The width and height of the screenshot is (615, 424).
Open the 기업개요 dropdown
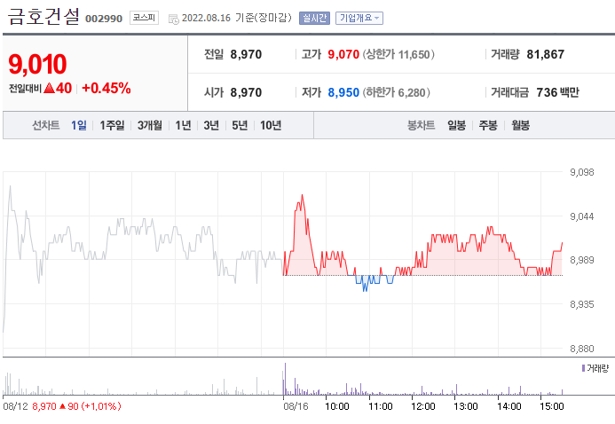point(359,18)
